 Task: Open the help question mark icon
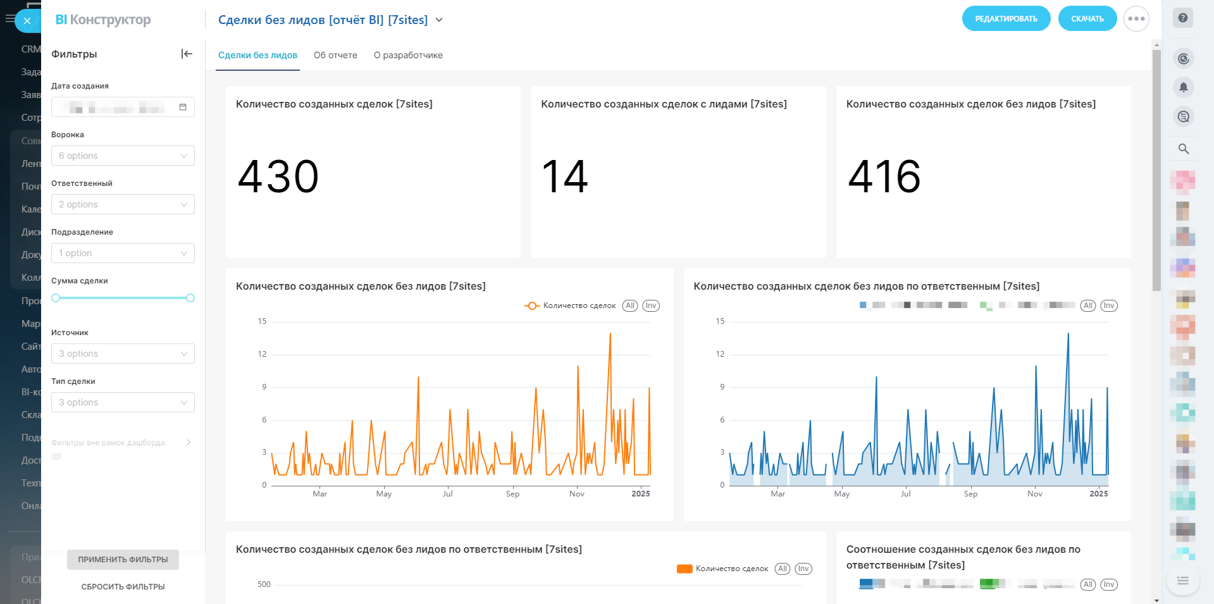[x=1182, y=18]
